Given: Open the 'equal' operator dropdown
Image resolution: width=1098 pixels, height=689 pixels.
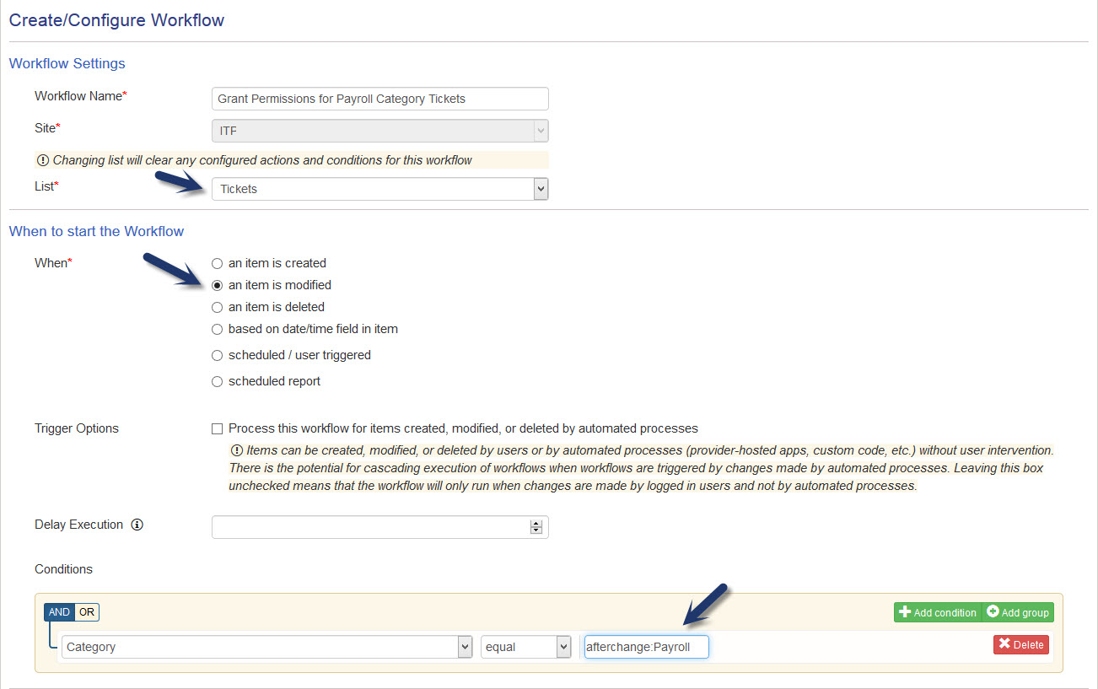Looking at the screenshot, I should (526, 647).
